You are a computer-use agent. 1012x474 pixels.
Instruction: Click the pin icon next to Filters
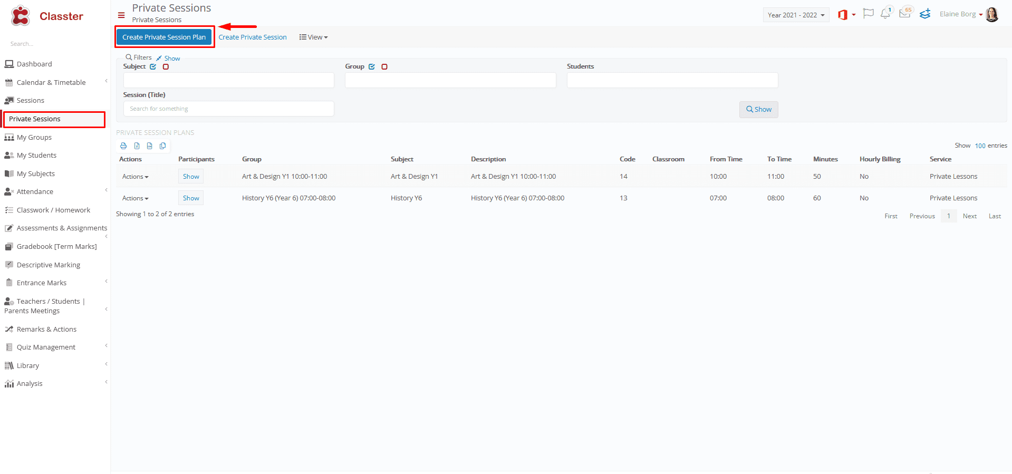pyautogui.click(x=159, y=58)
